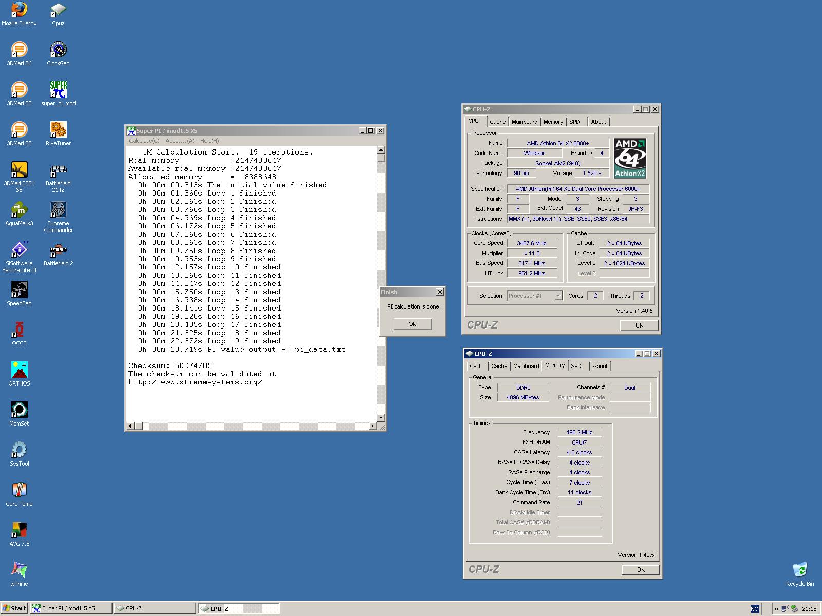Select the AquaMark3 desktop icon
This screenshot has width=822, height=616.
click(x=19, y=214)
